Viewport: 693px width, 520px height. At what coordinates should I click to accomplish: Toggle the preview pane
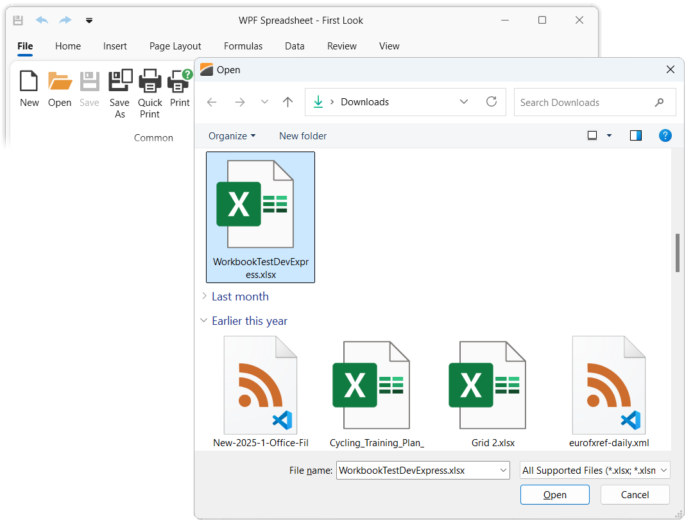(635, 135)
